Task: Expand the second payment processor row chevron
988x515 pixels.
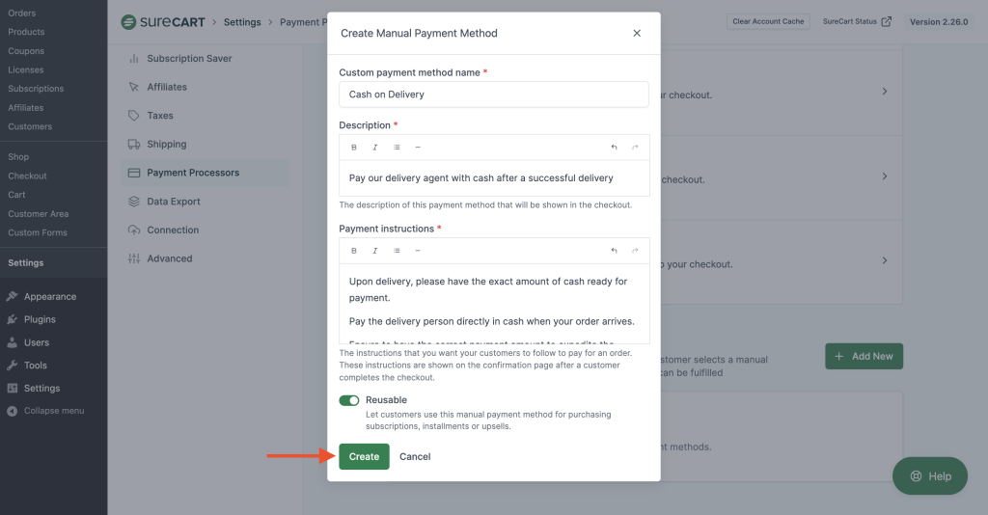Action: tap(885, 176)
